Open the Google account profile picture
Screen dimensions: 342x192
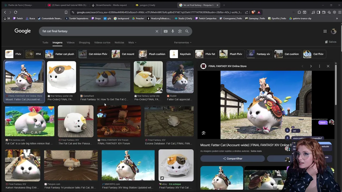333,31
